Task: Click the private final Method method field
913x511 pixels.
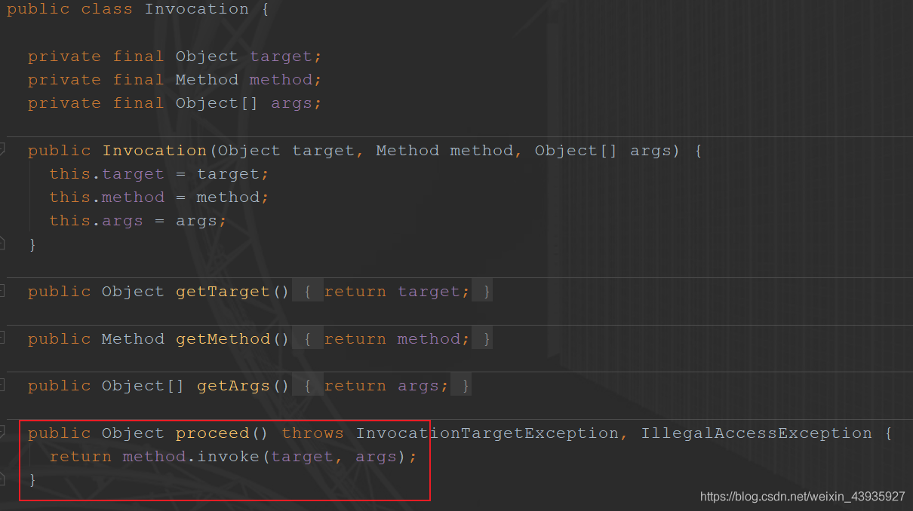Action: coord(281,80)
